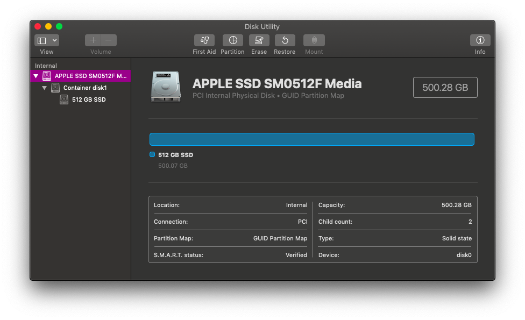The width and height of the screenshot is (525, 320).
Task: Toggle the sidebar View button
Action: point(42,40)
